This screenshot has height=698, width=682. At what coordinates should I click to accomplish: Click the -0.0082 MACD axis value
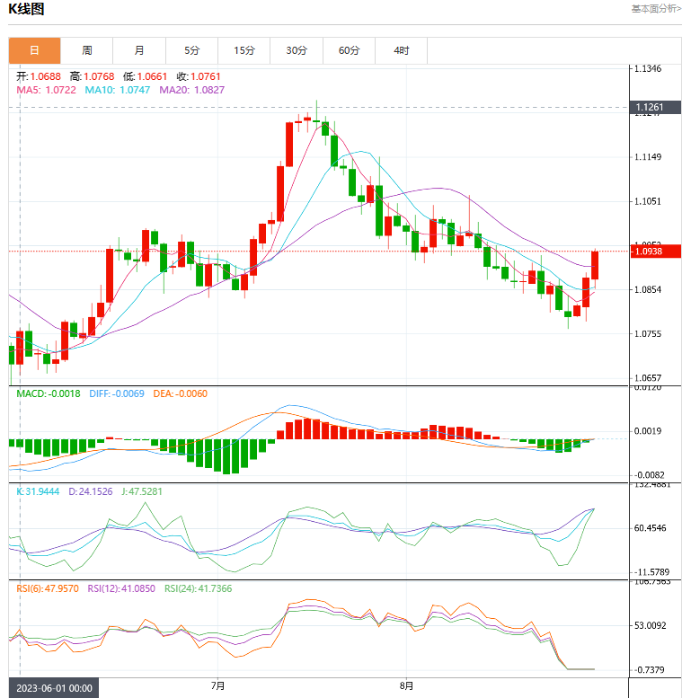pos(649,475)
